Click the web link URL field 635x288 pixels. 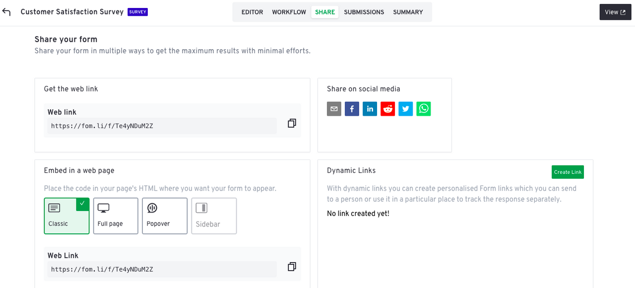pos(162,126)
